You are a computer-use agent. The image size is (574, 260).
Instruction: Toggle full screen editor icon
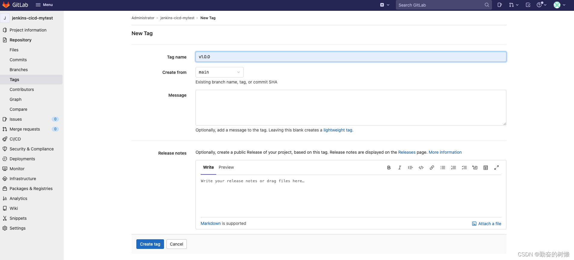497,168
